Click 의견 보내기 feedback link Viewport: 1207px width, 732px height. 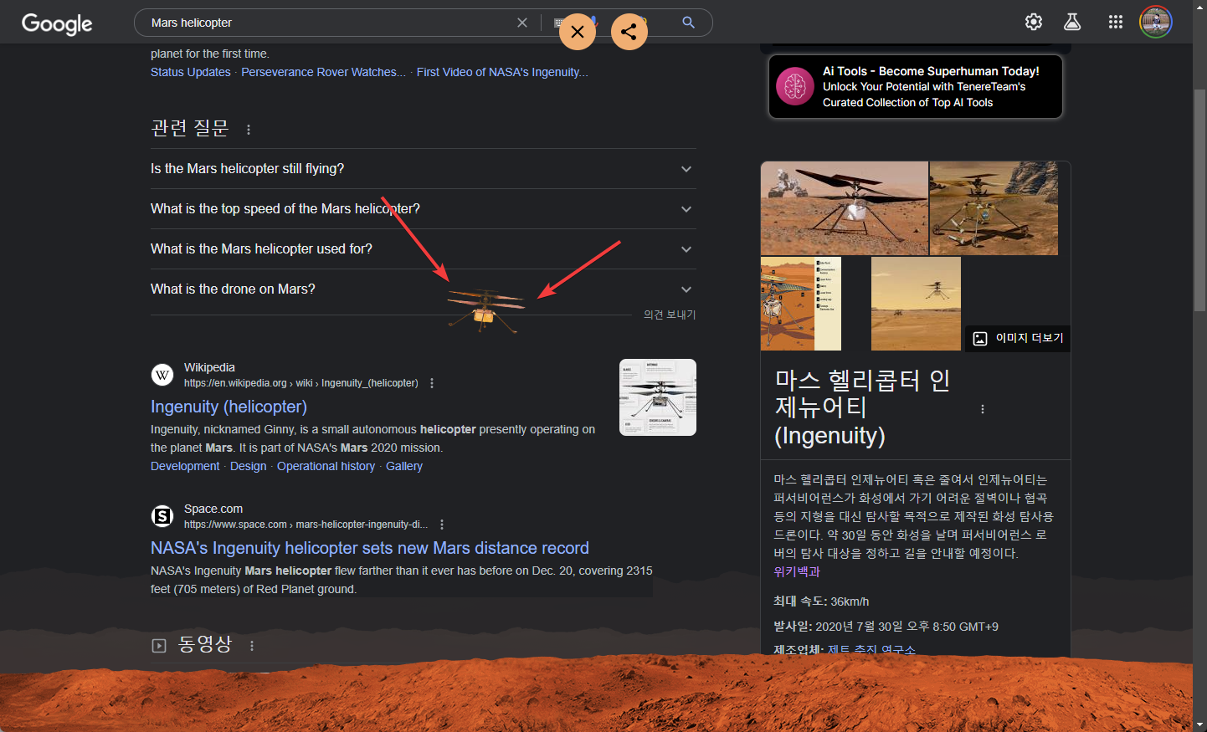pos(670,315)
